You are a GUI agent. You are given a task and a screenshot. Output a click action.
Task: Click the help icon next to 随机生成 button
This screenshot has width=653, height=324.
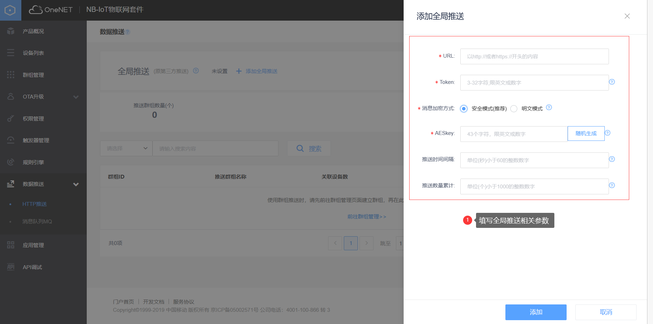[x=608, y=133]
